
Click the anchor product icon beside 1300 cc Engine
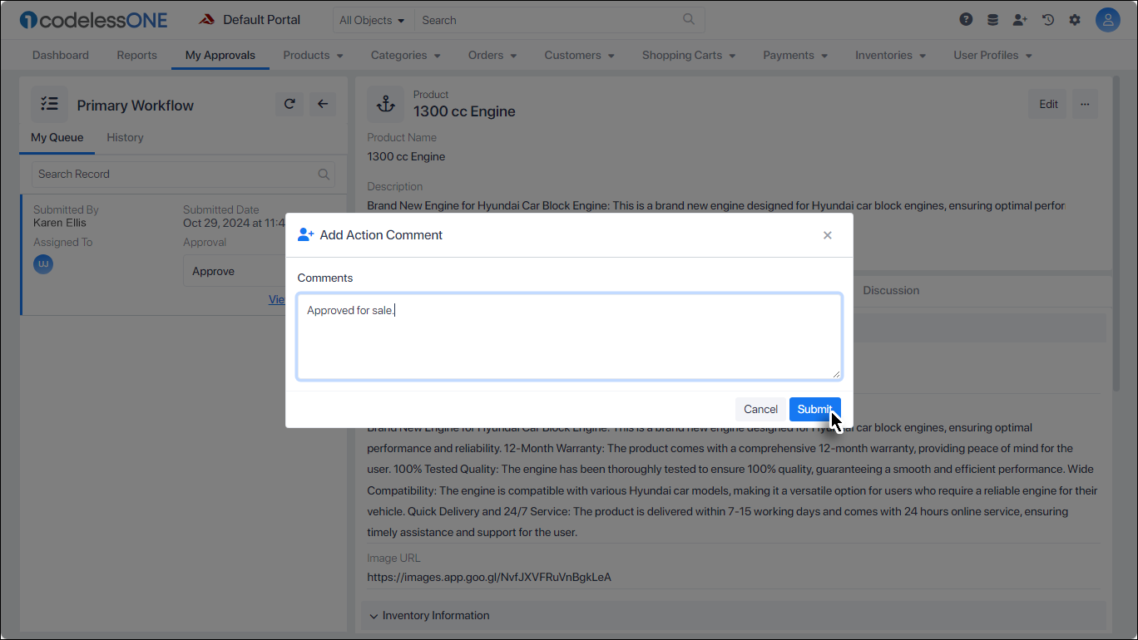(385, 104)
